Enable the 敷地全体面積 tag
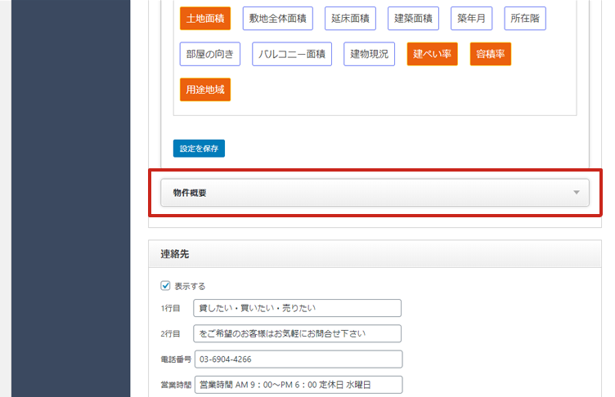 click(x=277, y=19)
